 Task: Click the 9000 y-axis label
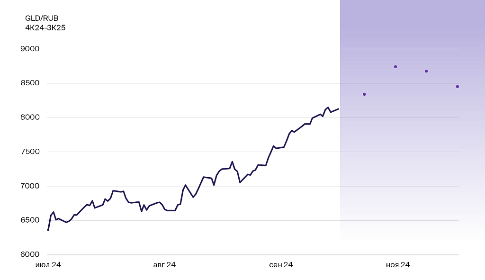pyautogui.click(x=29, y=49)
